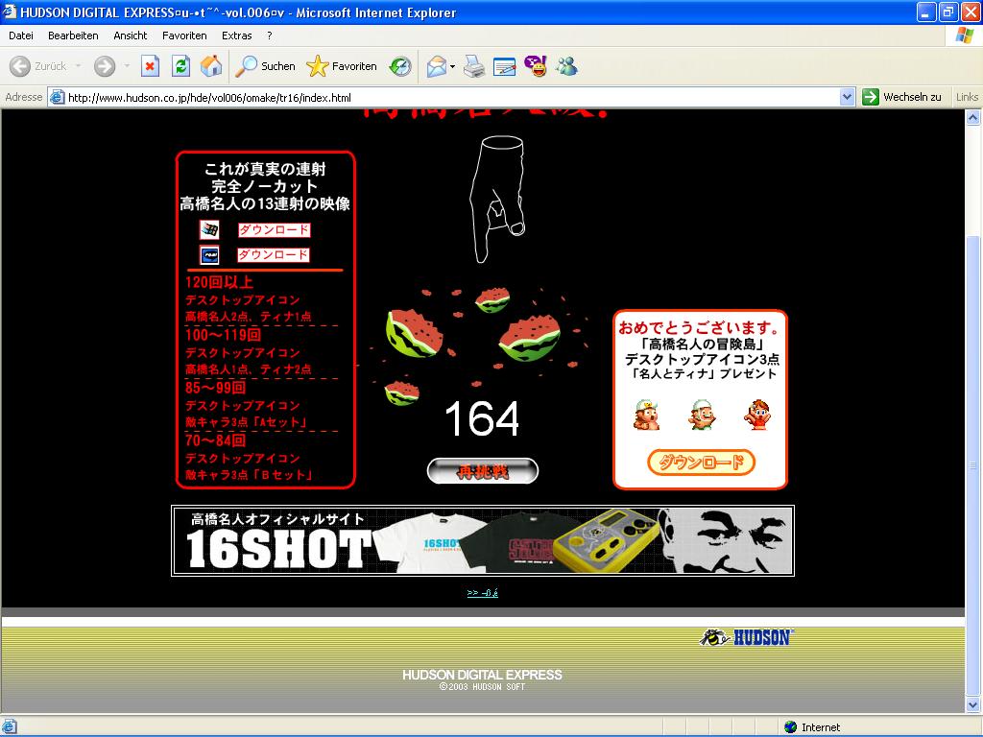
Task: Expand the address bar dropdown
Action: 847,97
